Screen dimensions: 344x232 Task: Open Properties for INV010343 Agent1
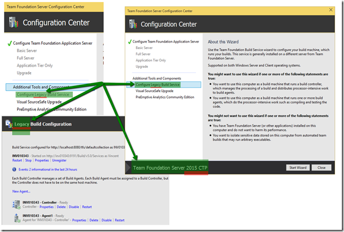point(79,220)
